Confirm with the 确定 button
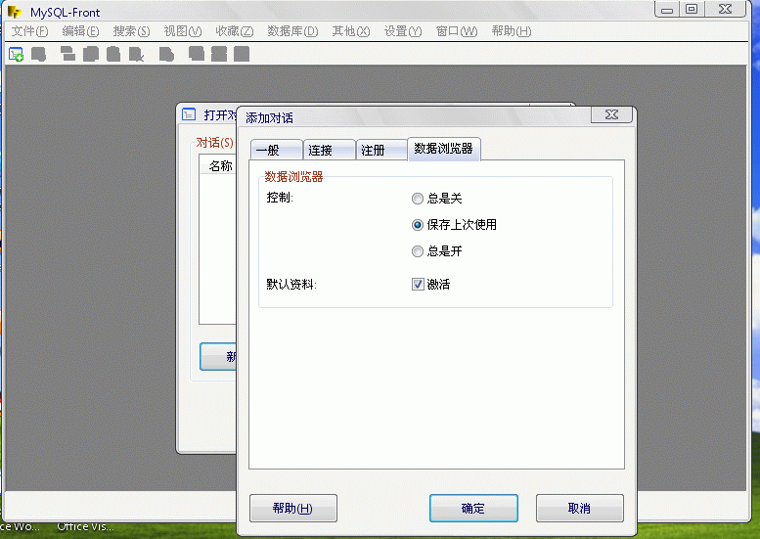The height and width of the screenshot is (539, 760). tap(473, 508)
